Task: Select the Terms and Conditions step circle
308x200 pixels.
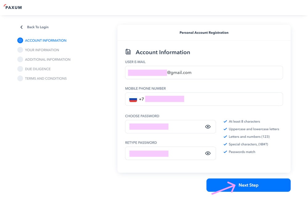Action: coord(20,78)
